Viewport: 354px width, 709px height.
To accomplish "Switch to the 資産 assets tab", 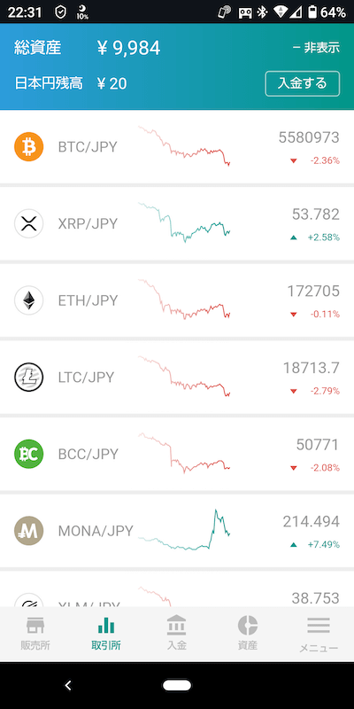I will click(248, 634).
